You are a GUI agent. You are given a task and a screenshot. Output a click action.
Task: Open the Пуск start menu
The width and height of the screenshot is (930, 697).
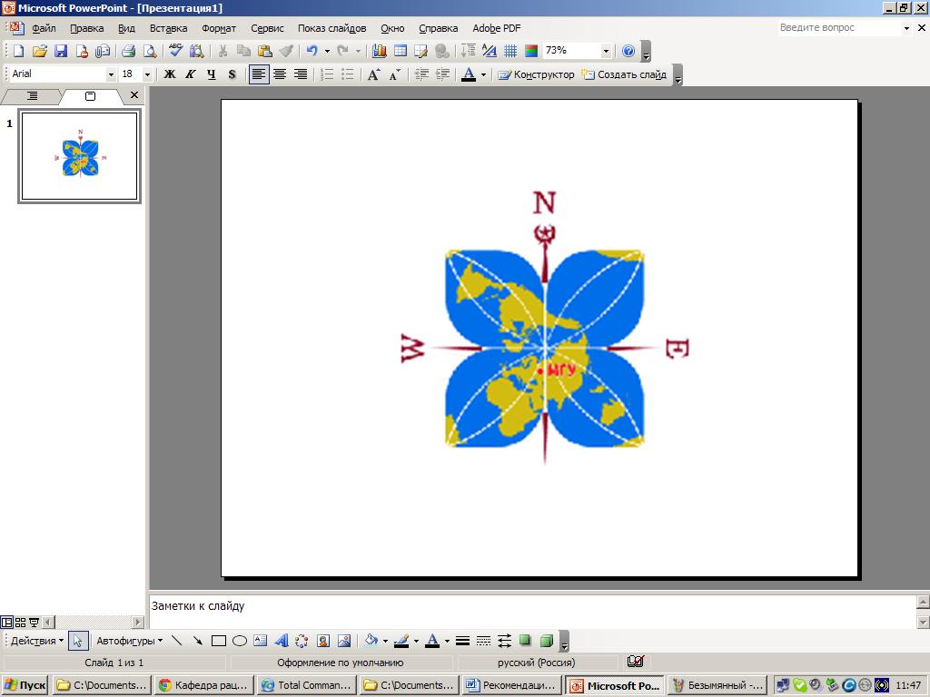pos(25,685)
